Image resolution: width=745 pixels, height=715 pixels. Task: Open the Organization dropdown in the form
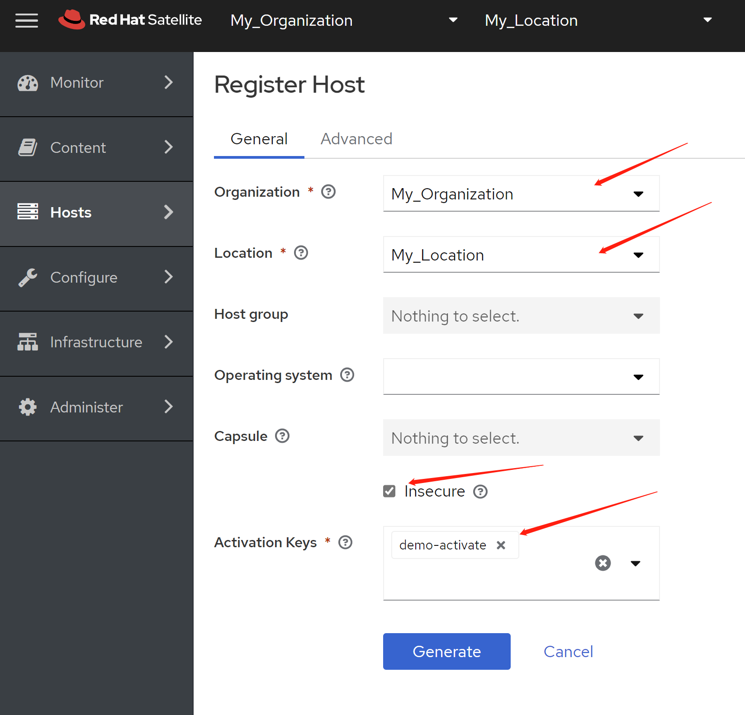tap(521, 194)
